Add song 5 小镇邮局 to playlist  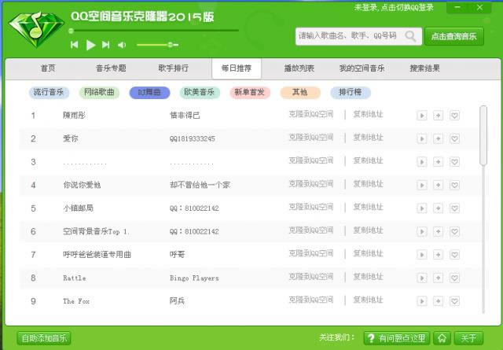pyautogui.click(x=439, y=208)
